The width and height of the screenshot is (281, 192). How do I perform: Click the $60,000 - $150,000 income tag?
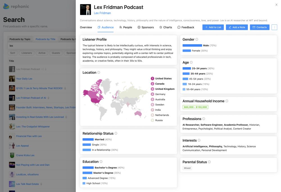click(195, 107)
